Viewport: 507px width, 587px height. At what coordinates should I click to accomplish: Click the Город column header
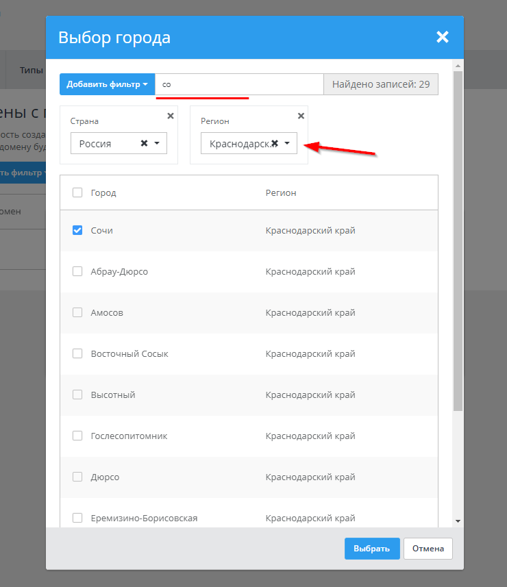(x=103, y=192)
